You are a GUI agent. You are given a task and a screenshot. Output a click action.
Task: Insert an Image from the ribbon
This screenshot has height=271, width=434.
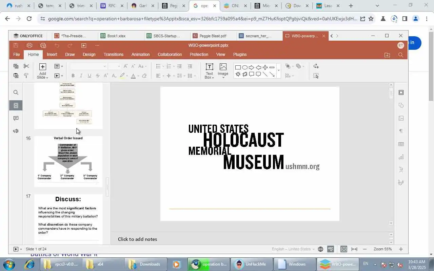coord(223,71)
